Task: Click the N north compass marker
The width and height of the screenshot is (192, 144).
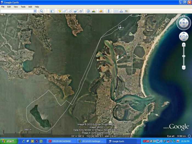Action: [x=183, y=17]
